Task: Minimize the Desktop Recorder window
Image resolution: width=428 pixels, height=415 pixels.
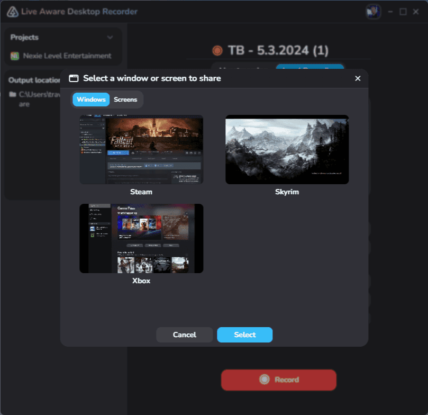Action: tap(390, 12)
